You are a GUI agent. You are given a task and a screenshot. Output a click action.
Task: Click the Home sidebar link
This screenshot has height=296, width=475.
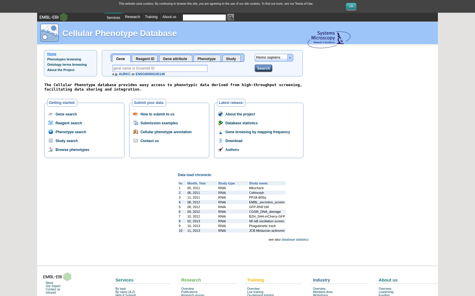point(52,54)
